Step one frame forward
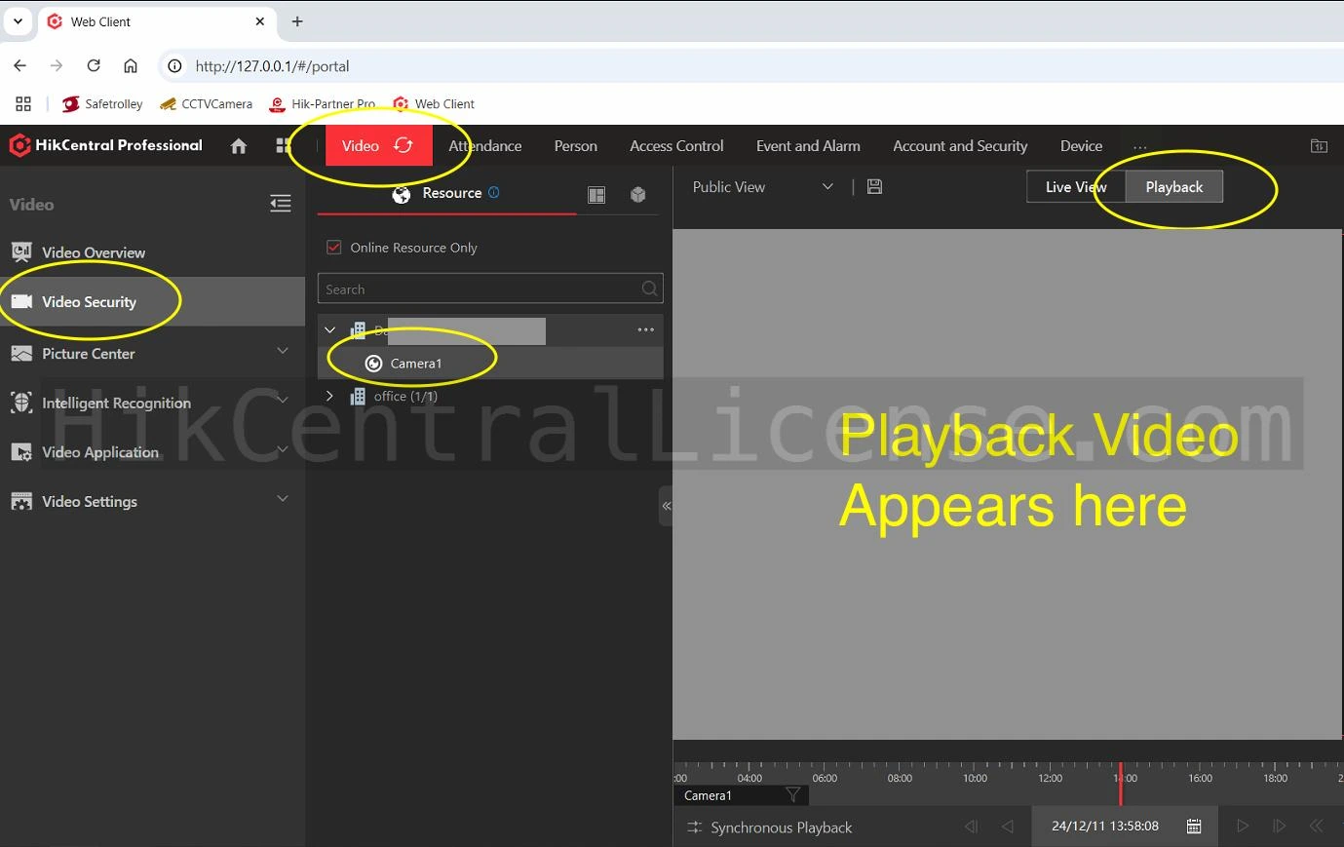The height and width of the screenshot is (847, 1344). coord(1280,827)
